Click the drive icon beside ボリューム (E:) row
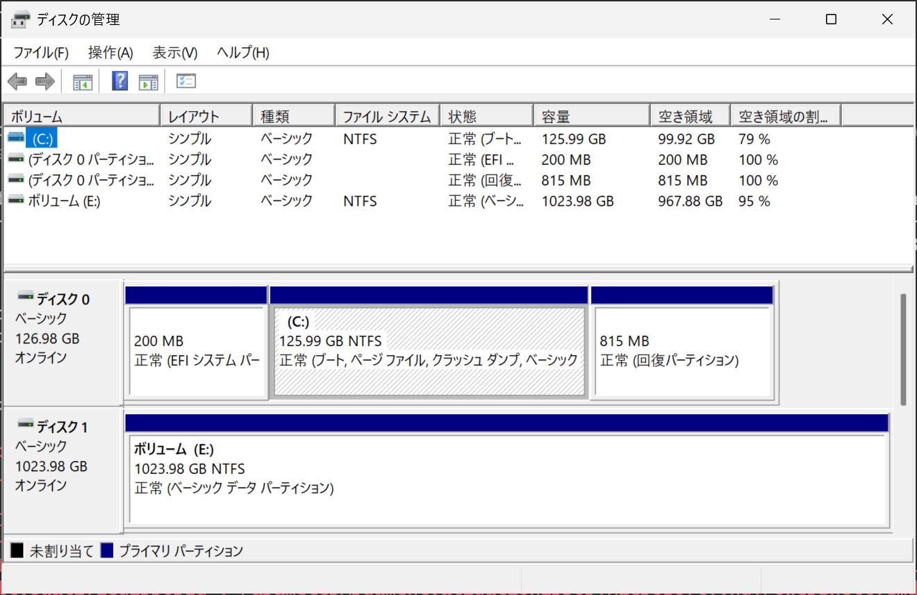Viewport: 917px width, 595px height. point(17,200)
